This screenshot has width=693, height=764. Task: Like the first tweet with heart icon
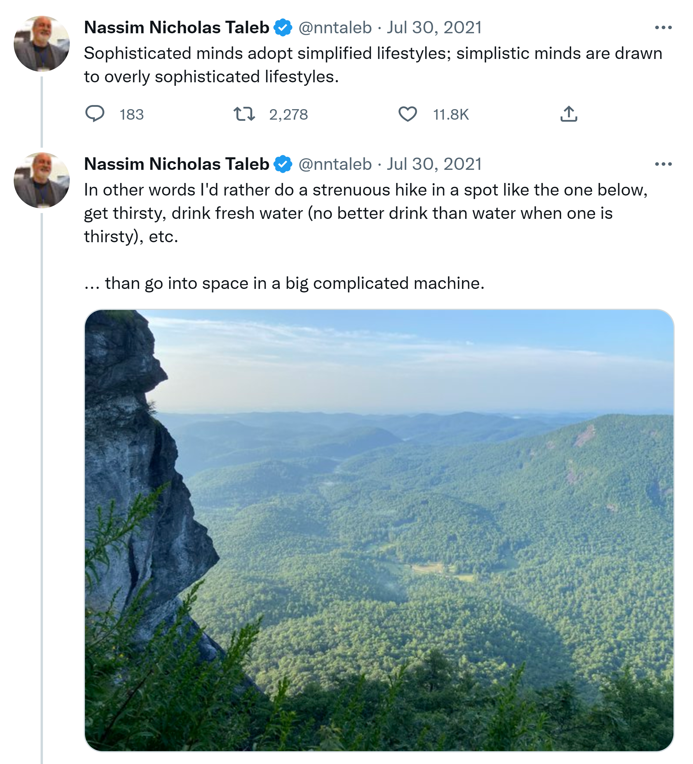[x=408, y=114]
